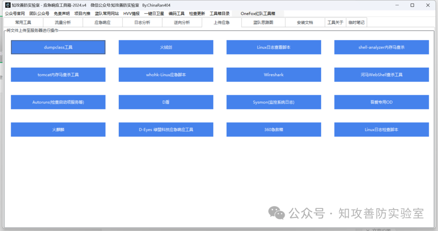The height and width of the screenshot is (231, 438).
Task: Open 工具箱目录 menu
Action: (x=219, y=13)
